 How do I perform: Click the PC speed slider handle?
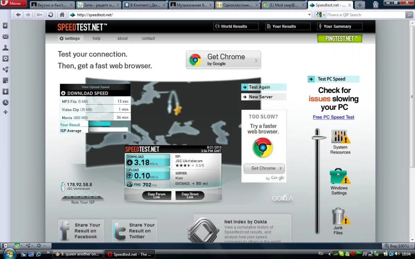319,137
